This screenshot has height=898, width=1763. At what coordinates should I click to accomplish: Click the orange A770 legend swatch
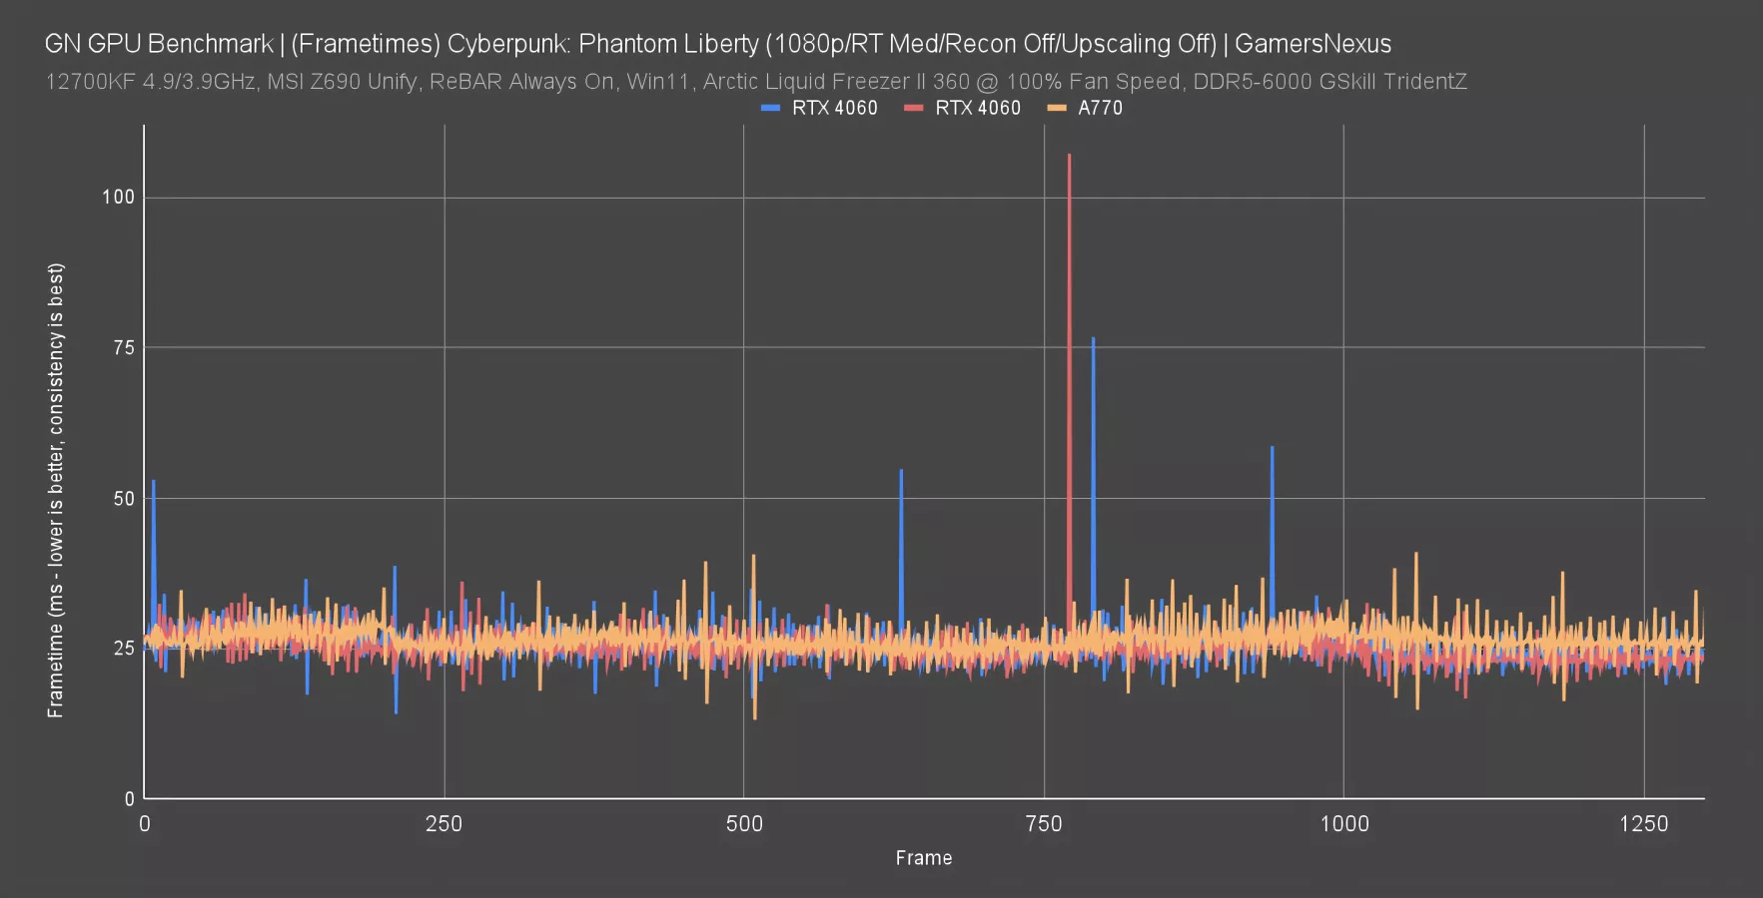click(x=1056, y=108)
